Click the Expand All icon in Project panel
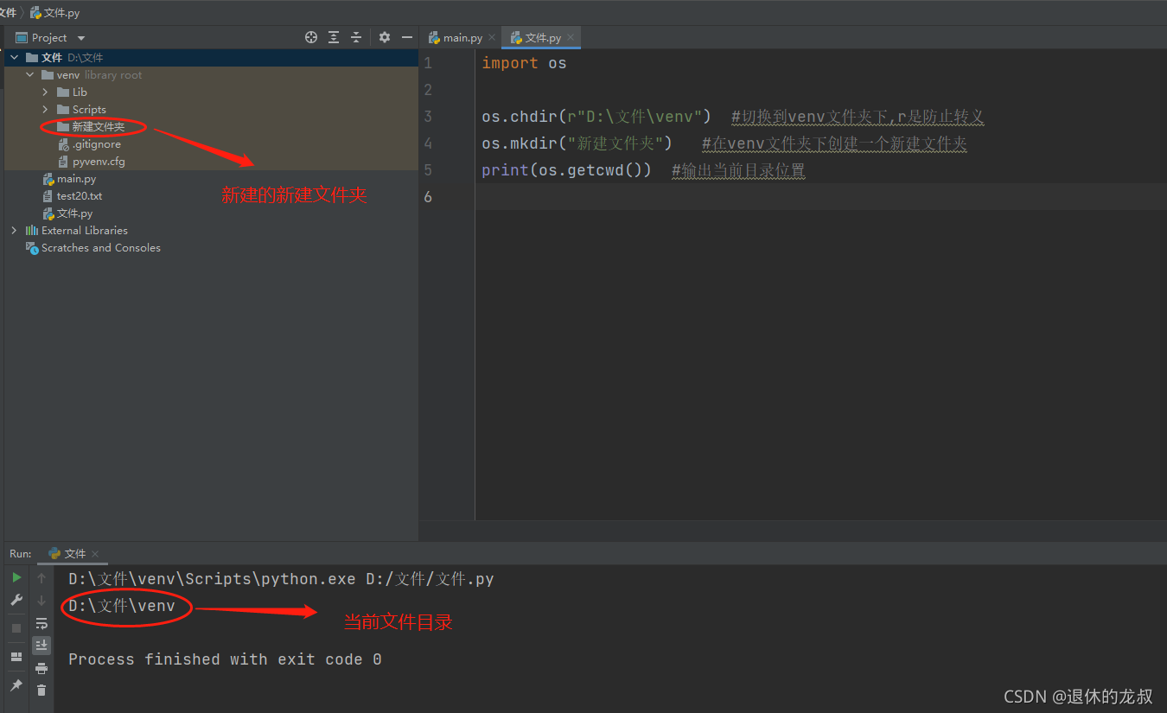This screenshot has width=1167, height=713. point(334,37)
